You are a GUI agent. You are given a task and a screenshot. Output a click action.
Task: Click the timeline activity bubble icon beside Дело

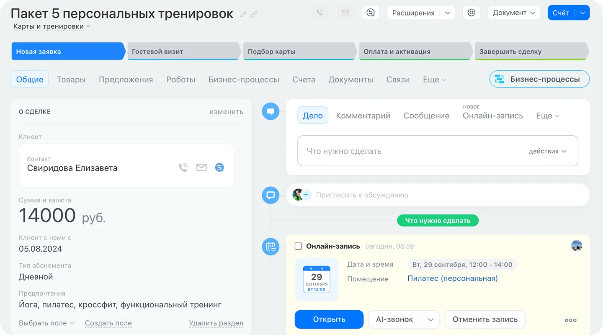(271, 111)
